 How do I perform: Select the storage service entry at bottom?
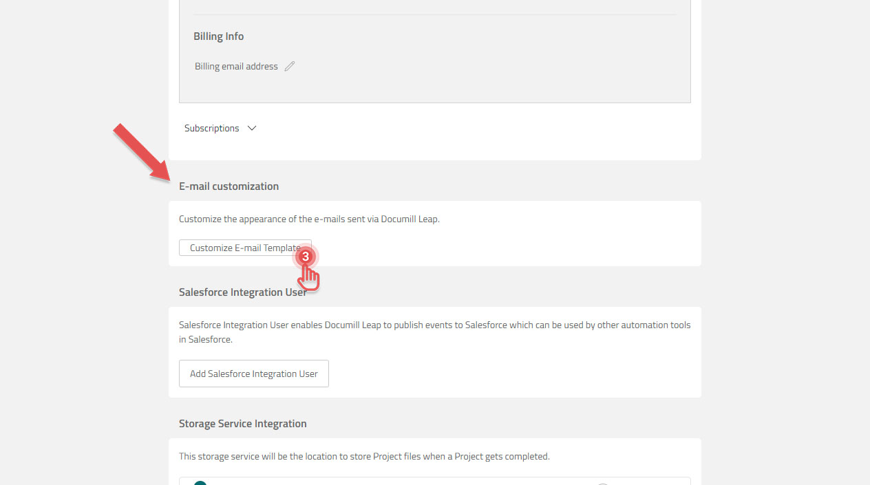pos(434,482)
